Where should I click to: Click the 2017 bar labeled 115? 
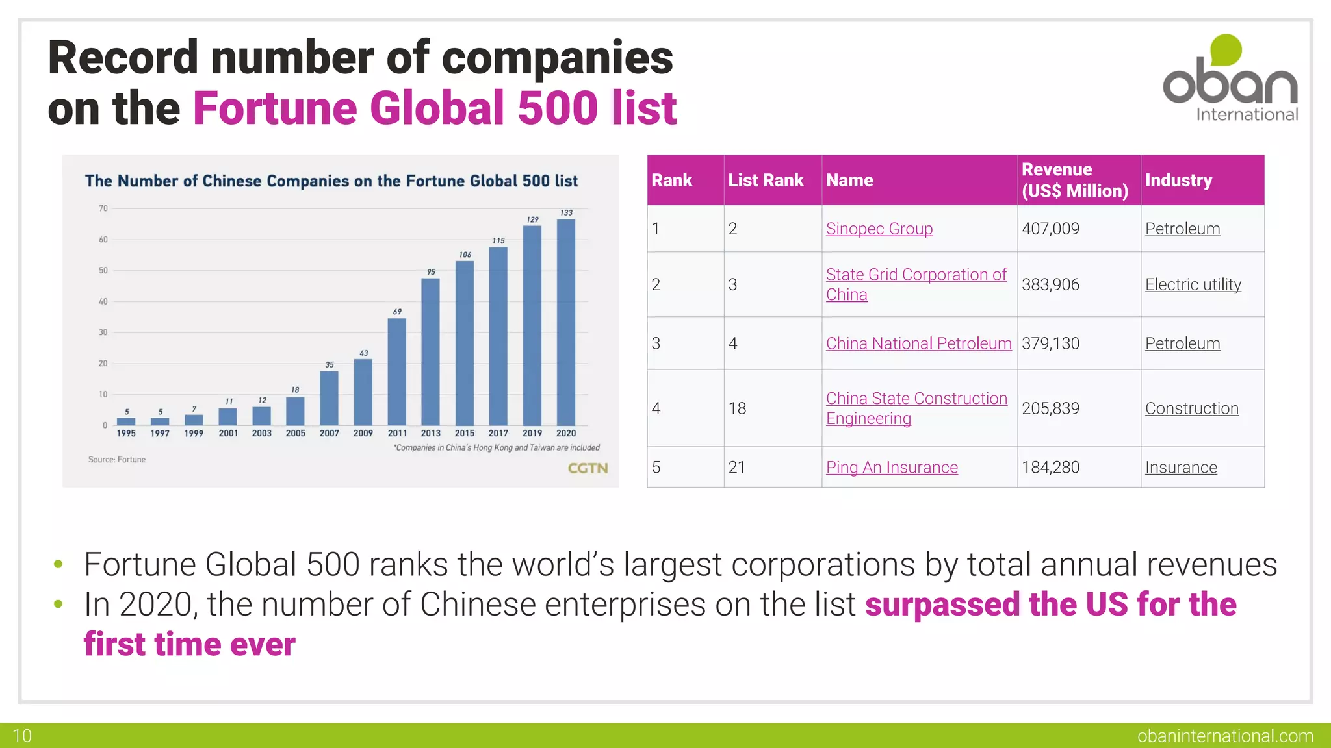point(498,336)
